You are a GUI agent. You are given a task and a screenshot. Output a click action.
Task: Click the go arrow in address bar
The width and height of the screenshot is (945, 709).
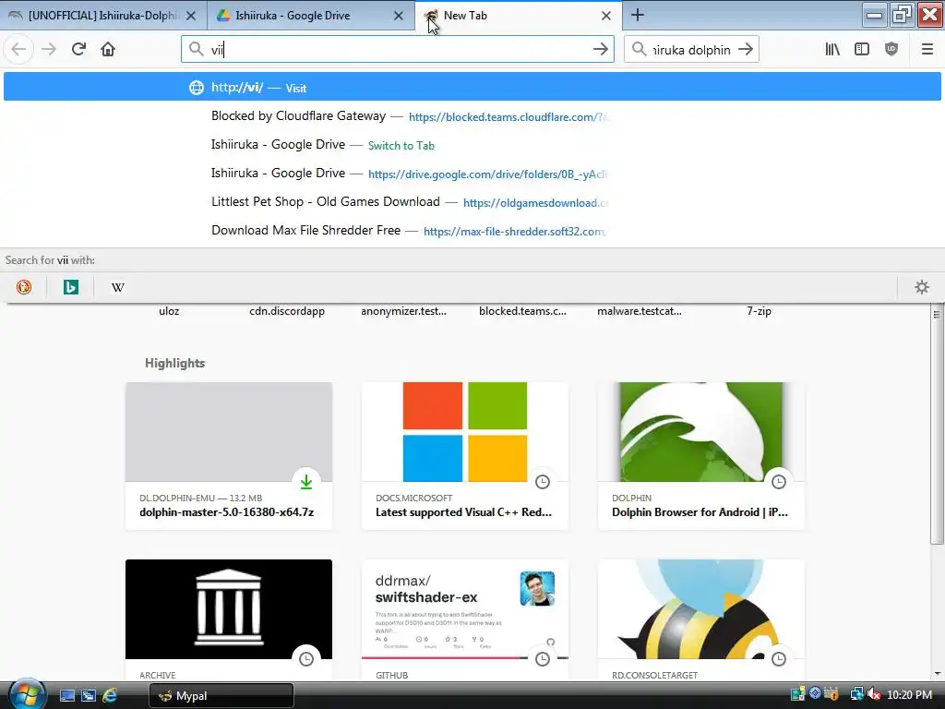(600, 50)
